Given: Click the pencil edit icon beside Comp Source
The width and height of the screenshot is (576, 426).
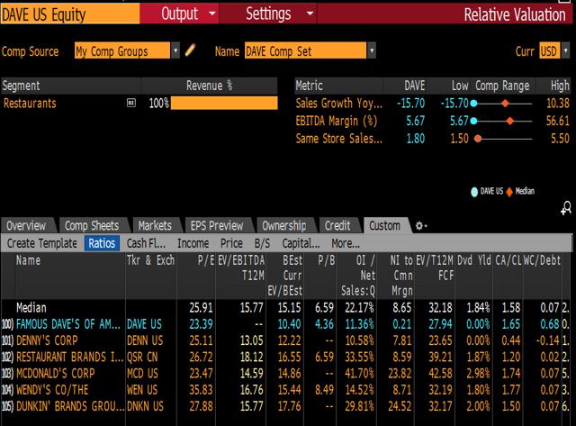Looking at the screenshot, I should pyautogui.click(x=190, y=50).
